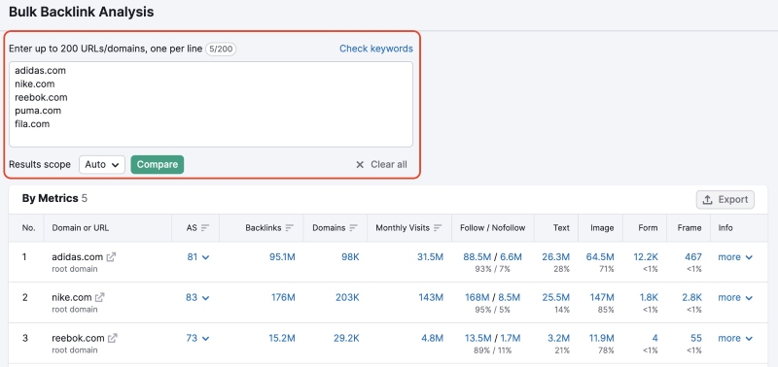Click the Follow / Nofollow column header
Viewport: 778px width, 367px height.
[493, 228]
